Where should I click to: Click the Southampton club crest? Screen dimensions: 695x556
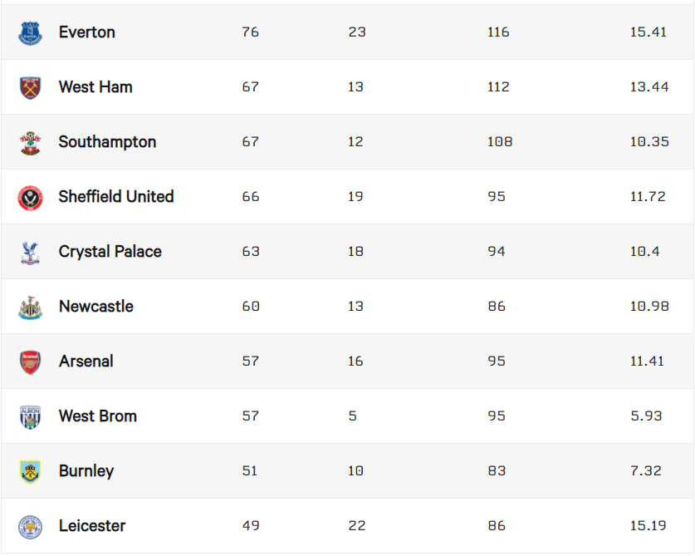coord(30,142)
